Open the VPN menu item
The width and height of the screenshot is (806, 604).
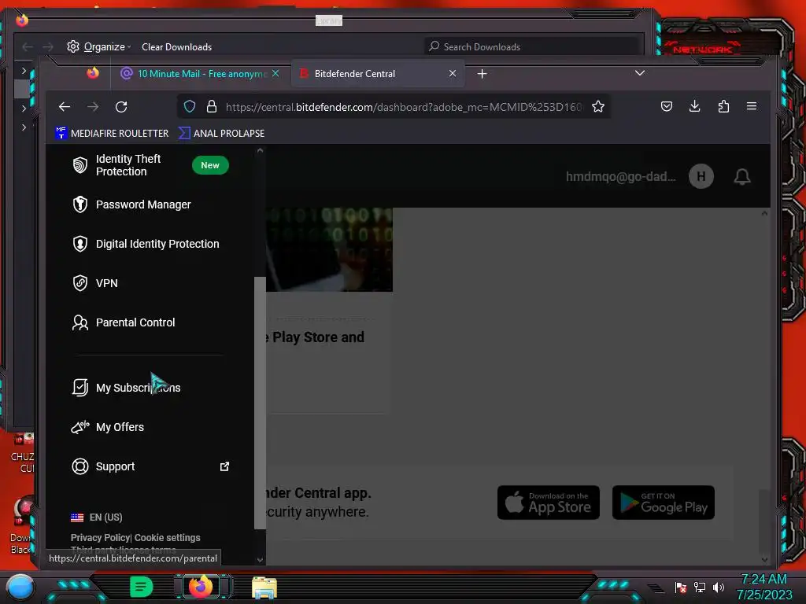click(x=106, y=283)
